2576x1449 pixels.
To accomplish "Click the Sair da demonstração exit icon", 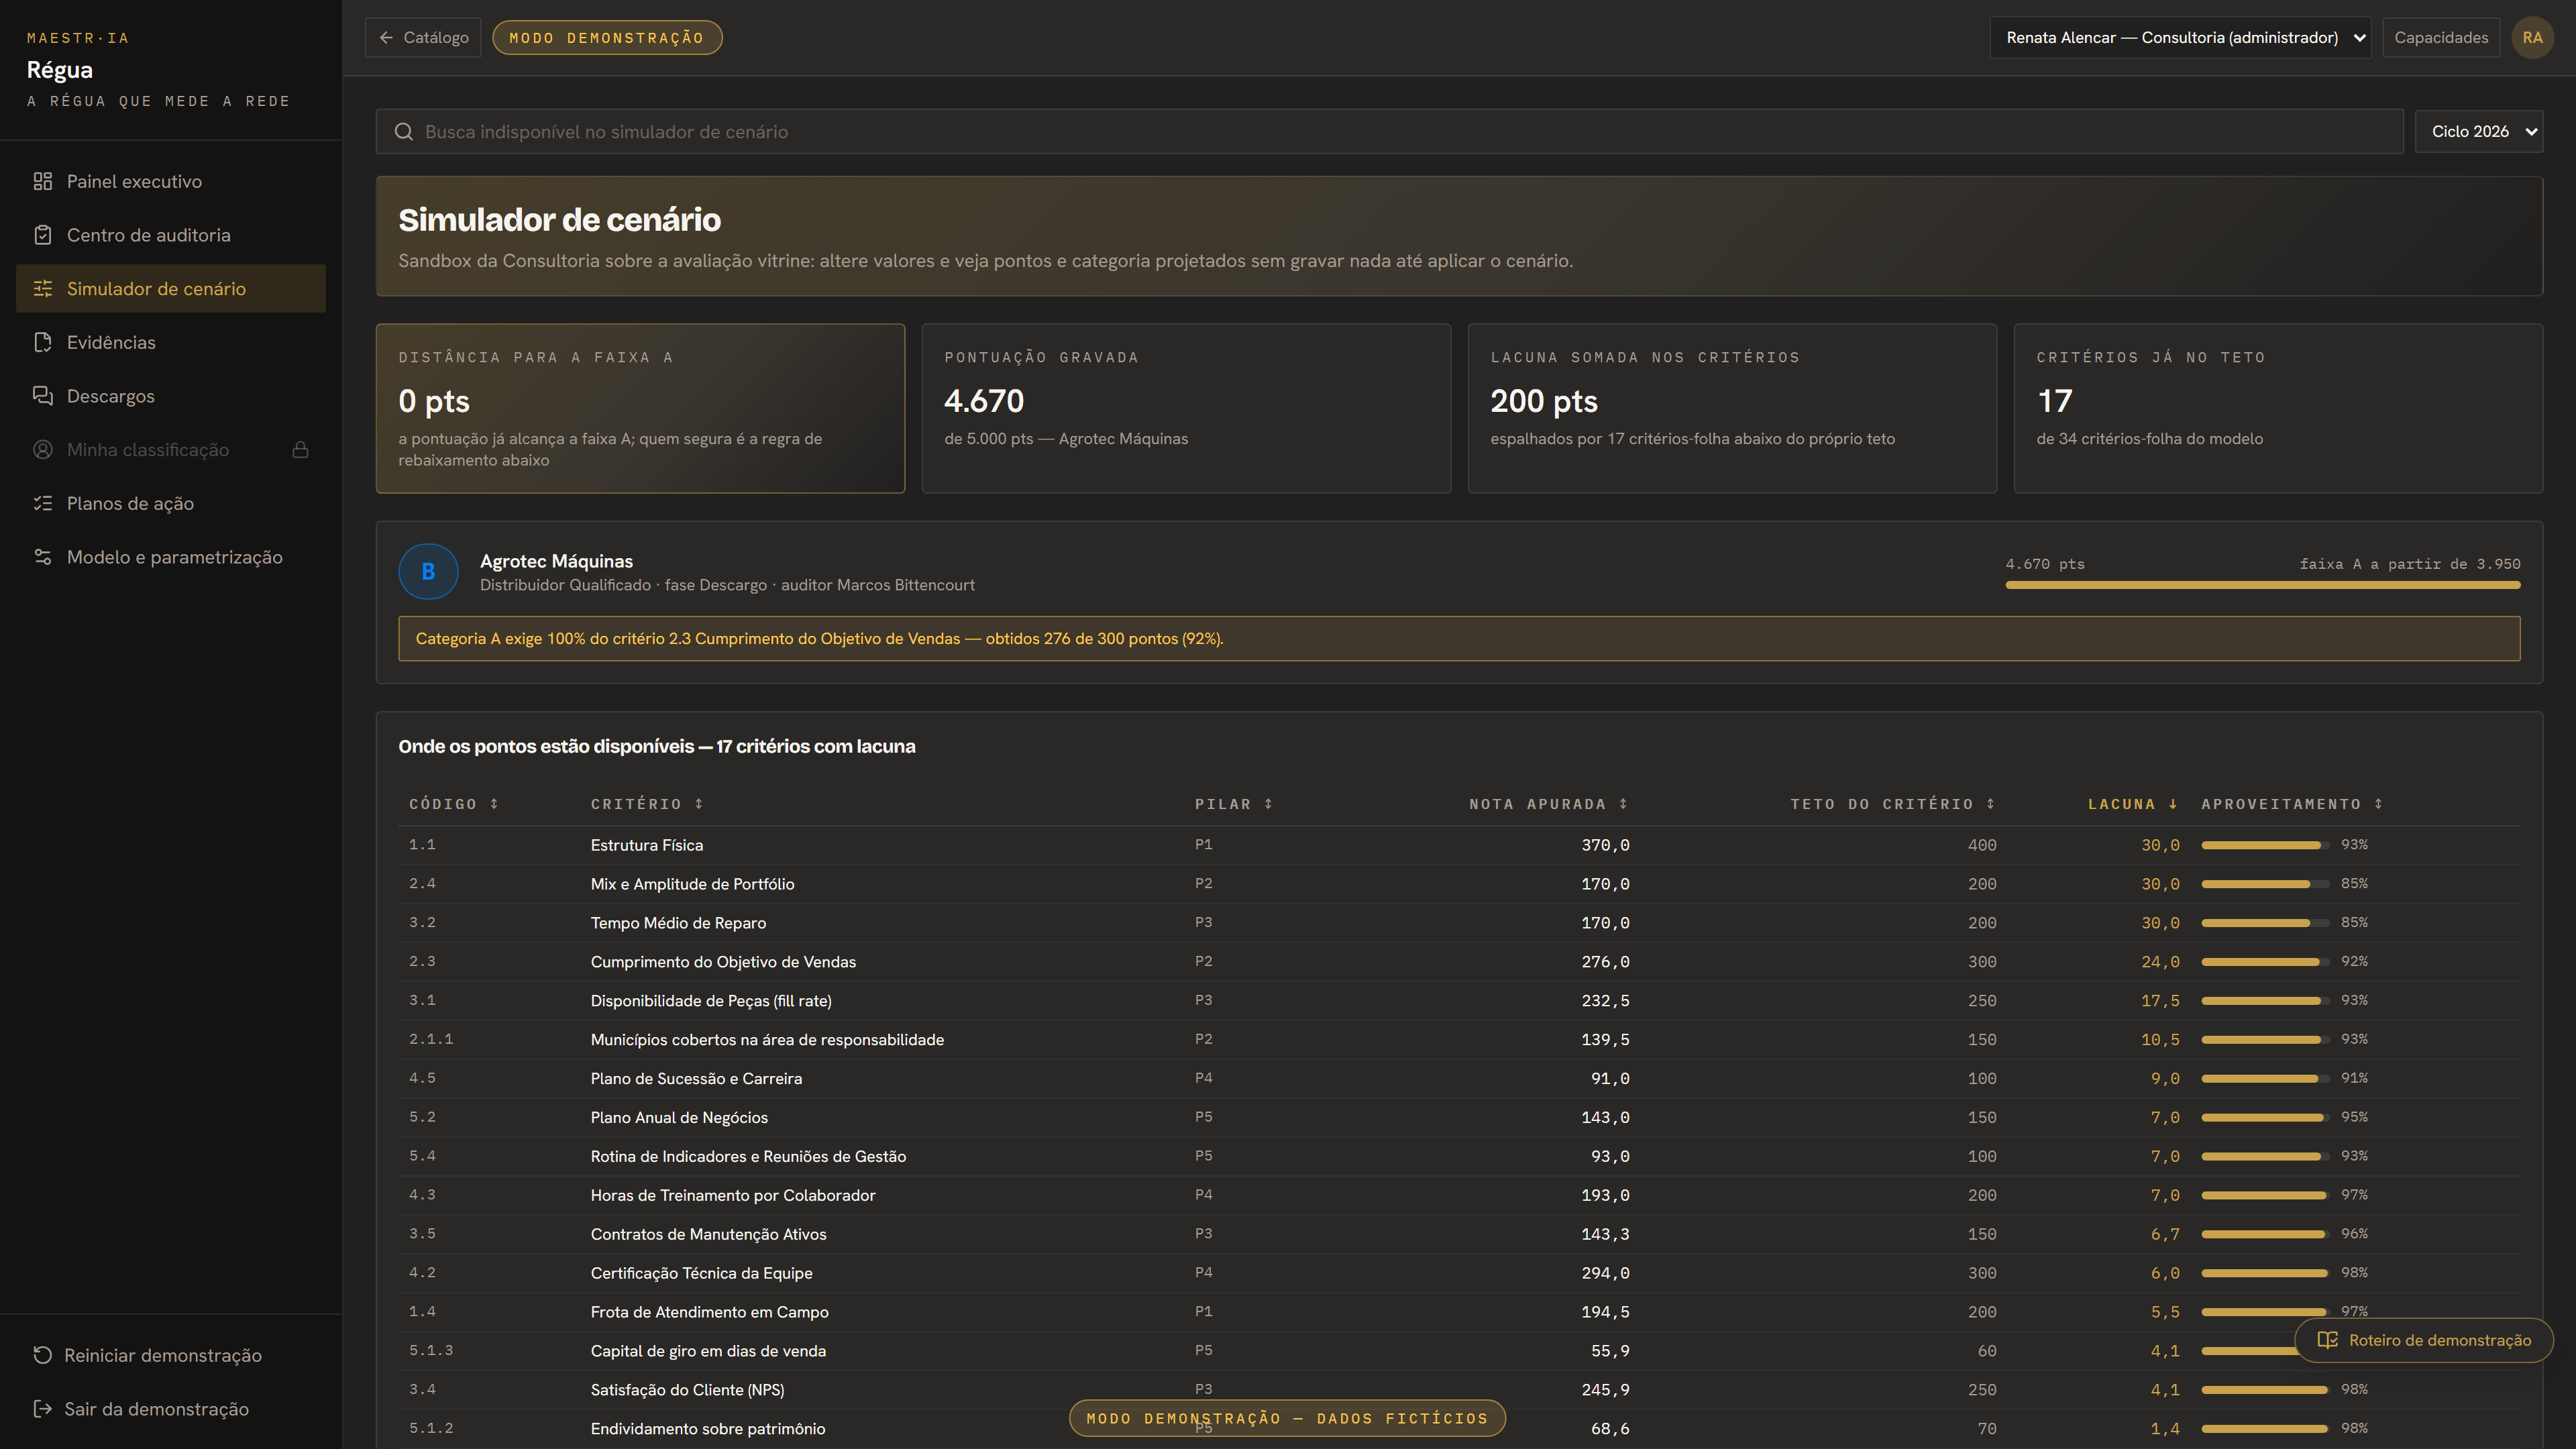I will click(42, 1409).
